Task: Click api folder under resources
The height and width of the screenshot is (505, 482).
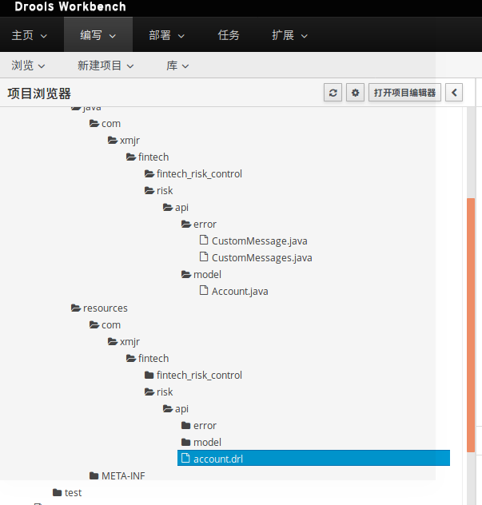Action: pos(176,408)
